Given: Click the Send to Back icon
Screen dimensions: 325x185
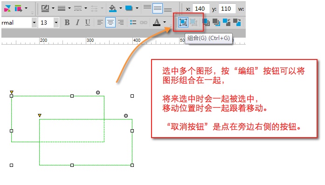Looking at the screenshot, I should coord(216,22).
